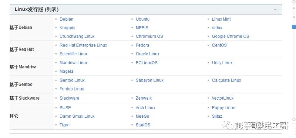The width and height of the screenshot is (296, 138).
Task: Open the Slackware link
Action: (x=69, y=98)
